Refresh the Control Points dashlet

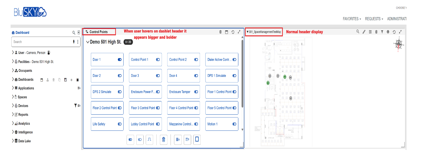(x=233, y=32)
